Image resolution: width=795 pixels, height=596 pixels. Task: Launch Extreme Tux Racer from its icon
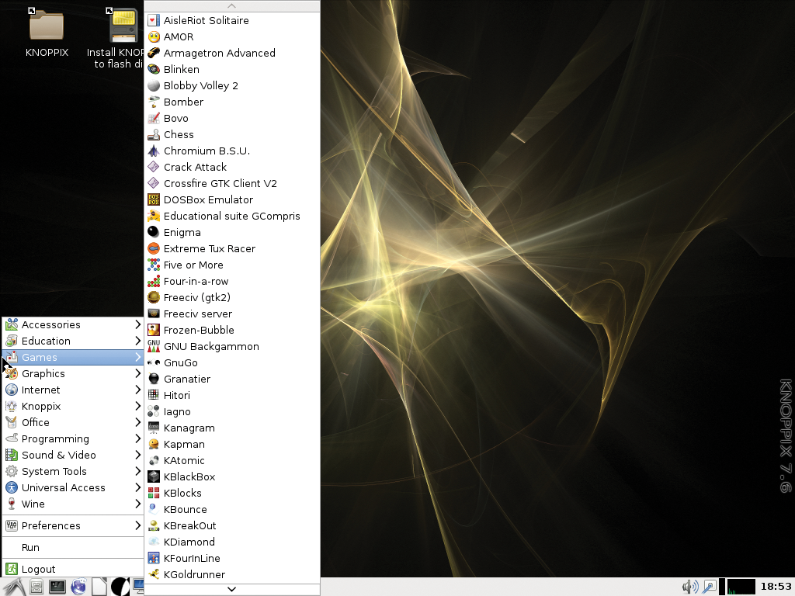[x=154, y=248]
